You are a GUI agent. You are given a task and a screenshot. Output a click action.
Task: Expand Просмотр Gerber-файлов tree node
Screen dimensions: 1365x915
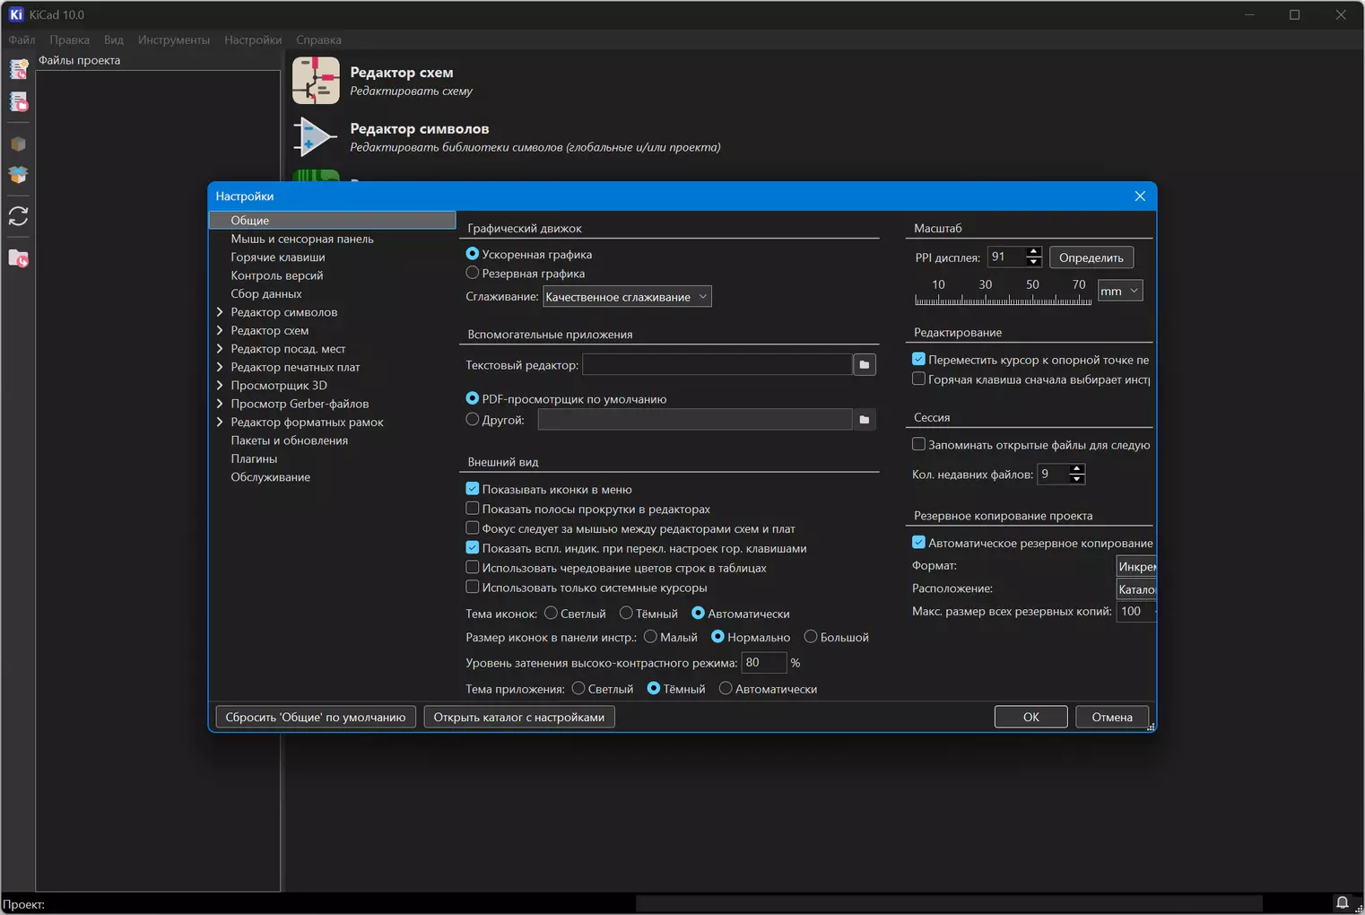point(220,404)
